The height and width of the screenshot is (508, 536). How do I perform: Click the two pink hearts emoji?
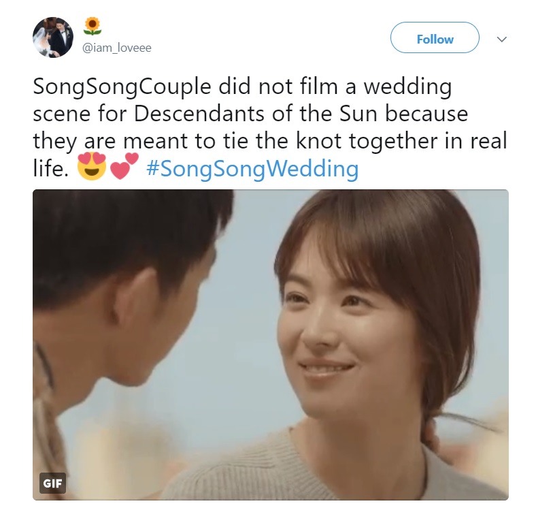pyautogui.click(x=124, y=165)
